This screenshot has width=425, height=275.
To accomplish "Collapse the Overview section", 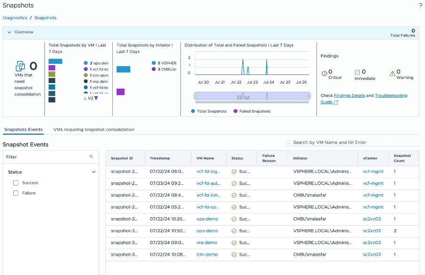I will (x=9, y=32).
